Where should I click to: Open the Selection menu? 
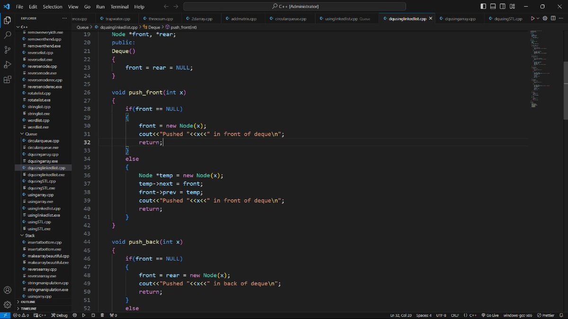point(53,7)
